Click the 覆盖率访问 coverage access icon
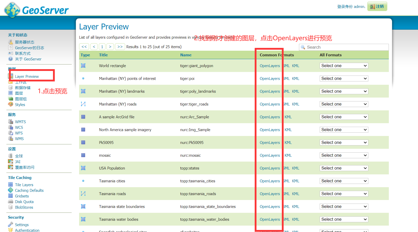Viewport: 418px width, 232px height. click(x=10, y=167)
